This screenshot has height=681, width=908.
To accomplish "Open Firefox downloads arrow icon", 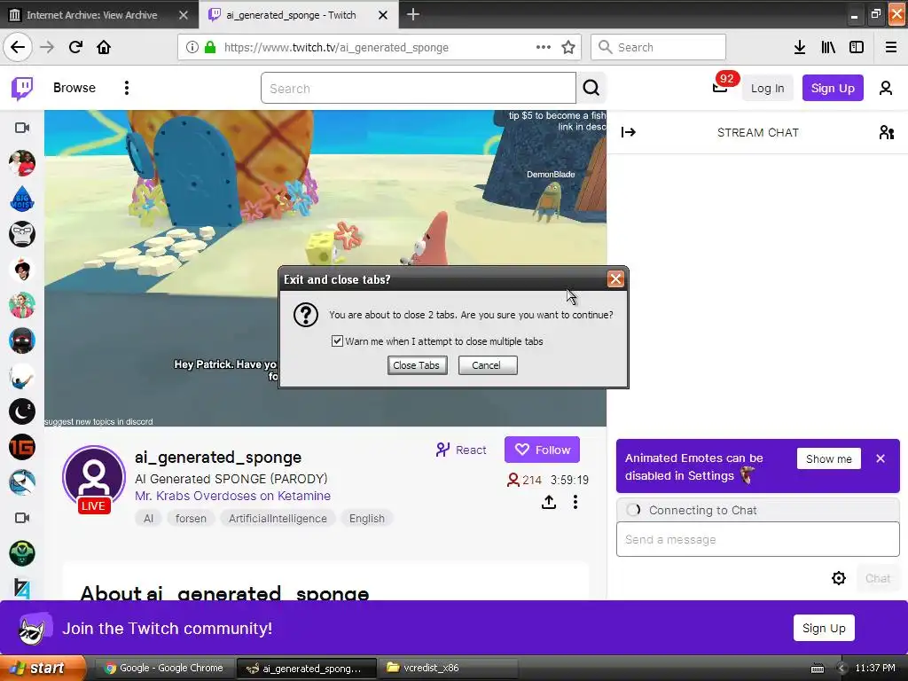I will [800, 48].
